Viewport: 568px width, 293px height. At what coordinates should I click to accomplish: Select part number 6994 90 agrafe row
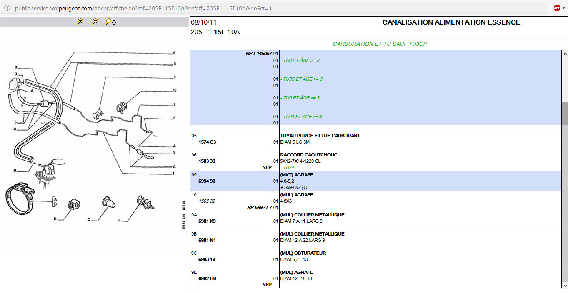point(207,181)
